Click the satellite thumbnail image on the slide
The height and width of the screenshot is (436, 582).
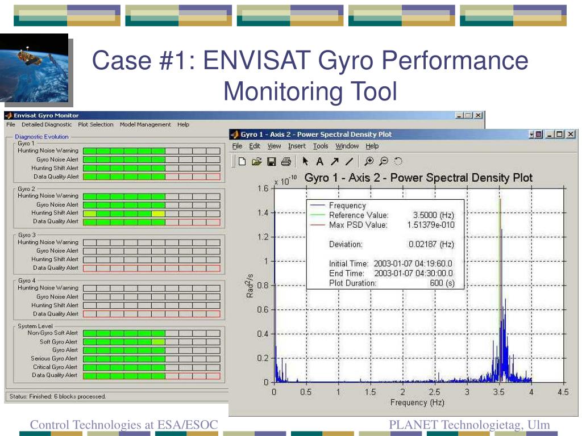[34, 68]
